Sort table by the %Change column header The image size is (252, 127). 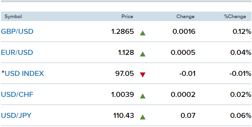click(235, 17)
